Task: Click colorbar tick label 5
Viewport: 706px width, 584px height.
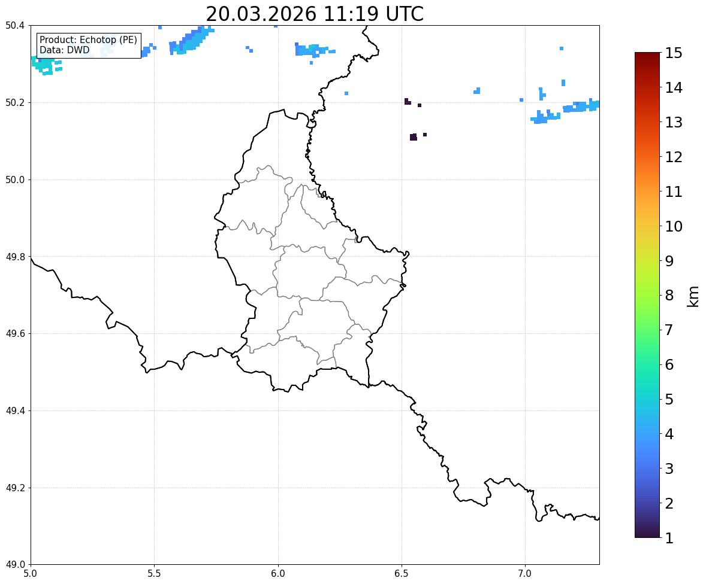Action: coord(669,399)
